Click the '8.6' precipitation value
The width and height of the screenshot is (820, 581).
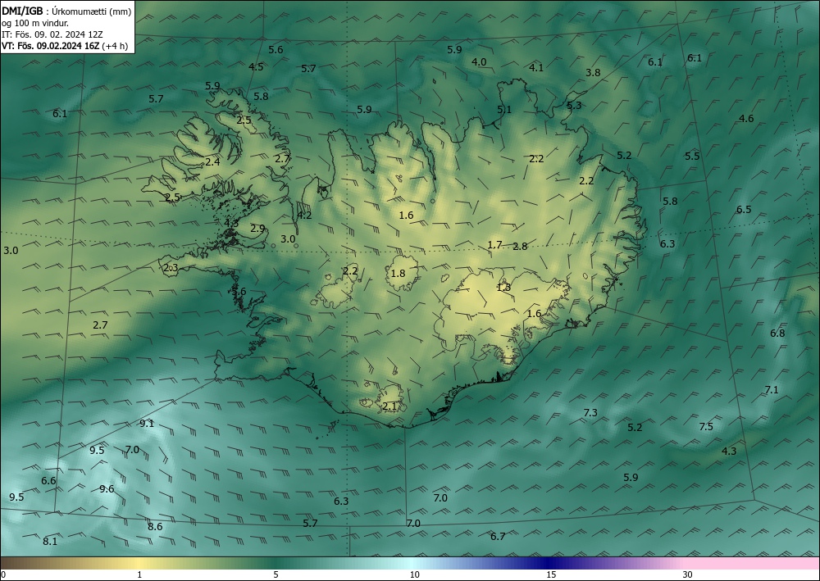[x=155, y=527]
